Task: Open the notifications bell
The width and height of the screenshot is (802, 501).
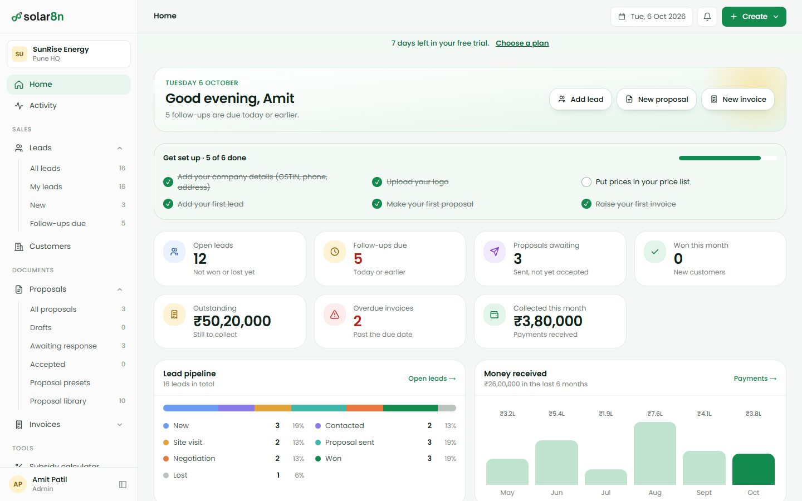Action: 707,17
